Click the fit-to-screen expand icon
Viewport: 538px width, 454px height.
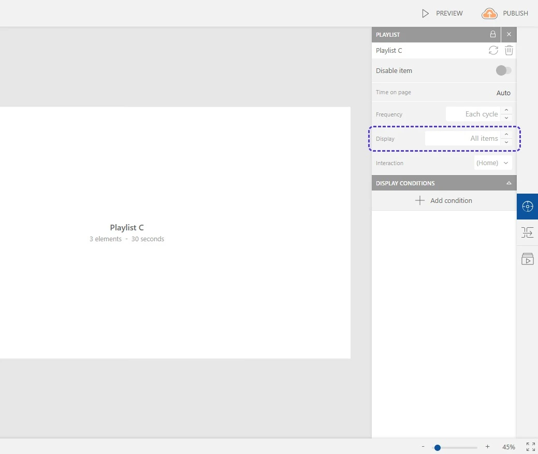tap(531, 447)
